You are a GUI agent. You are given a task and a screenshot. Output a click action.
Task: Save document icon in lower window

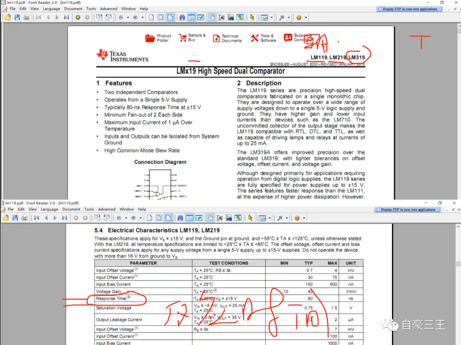coord(15,218)
